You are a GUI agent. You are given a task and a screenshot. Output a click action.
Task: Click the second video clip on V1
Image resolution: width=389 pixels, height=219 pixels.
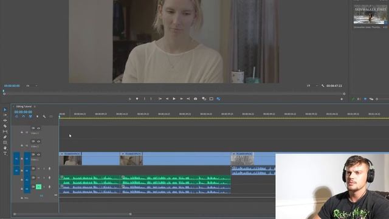175,159
